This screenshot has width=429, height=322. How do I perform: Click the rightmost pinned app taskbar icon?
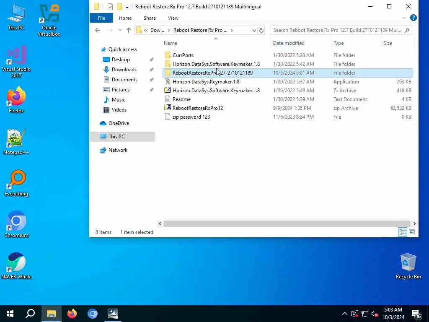pos(113,314)
